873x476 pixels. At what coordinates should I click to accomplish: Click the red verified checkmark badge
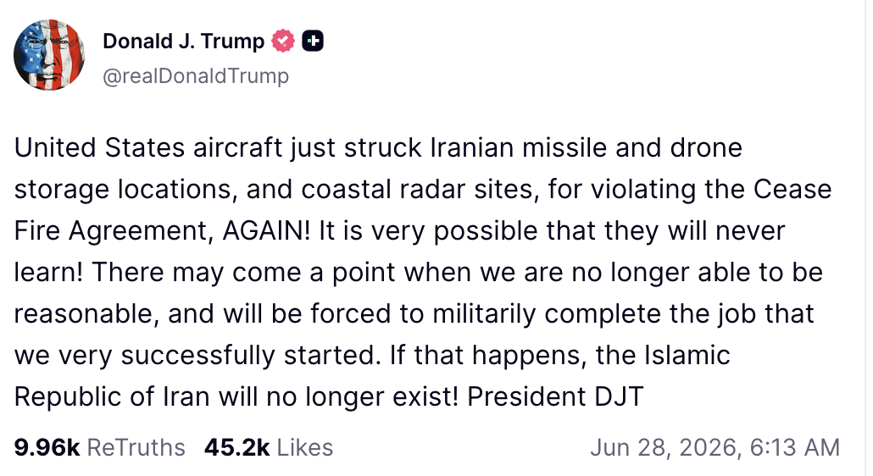pyautogui.click(x=283, y=42)
